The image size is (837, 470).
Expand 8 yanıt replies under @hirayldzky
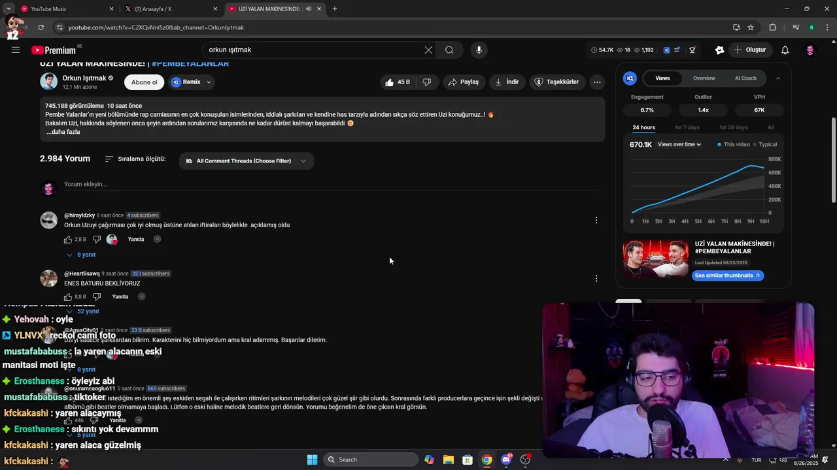[x=82, y=255]
